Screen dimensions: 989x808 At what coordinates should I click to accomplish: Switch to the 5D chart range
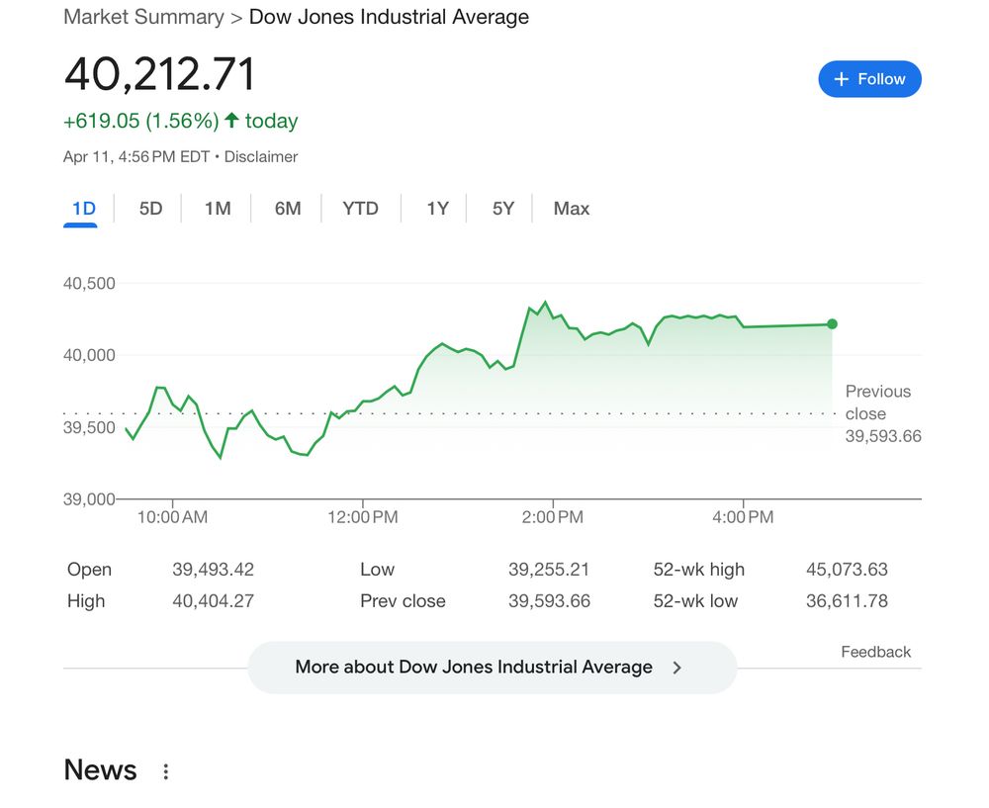tap(150, 209)
